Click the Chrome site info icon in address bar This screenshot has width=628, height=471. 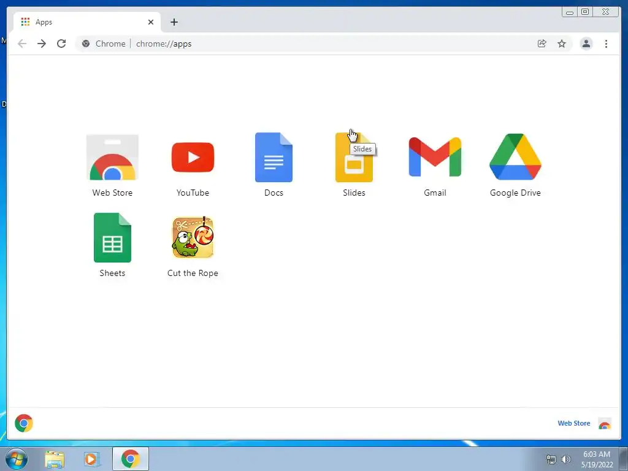point(86,44)
